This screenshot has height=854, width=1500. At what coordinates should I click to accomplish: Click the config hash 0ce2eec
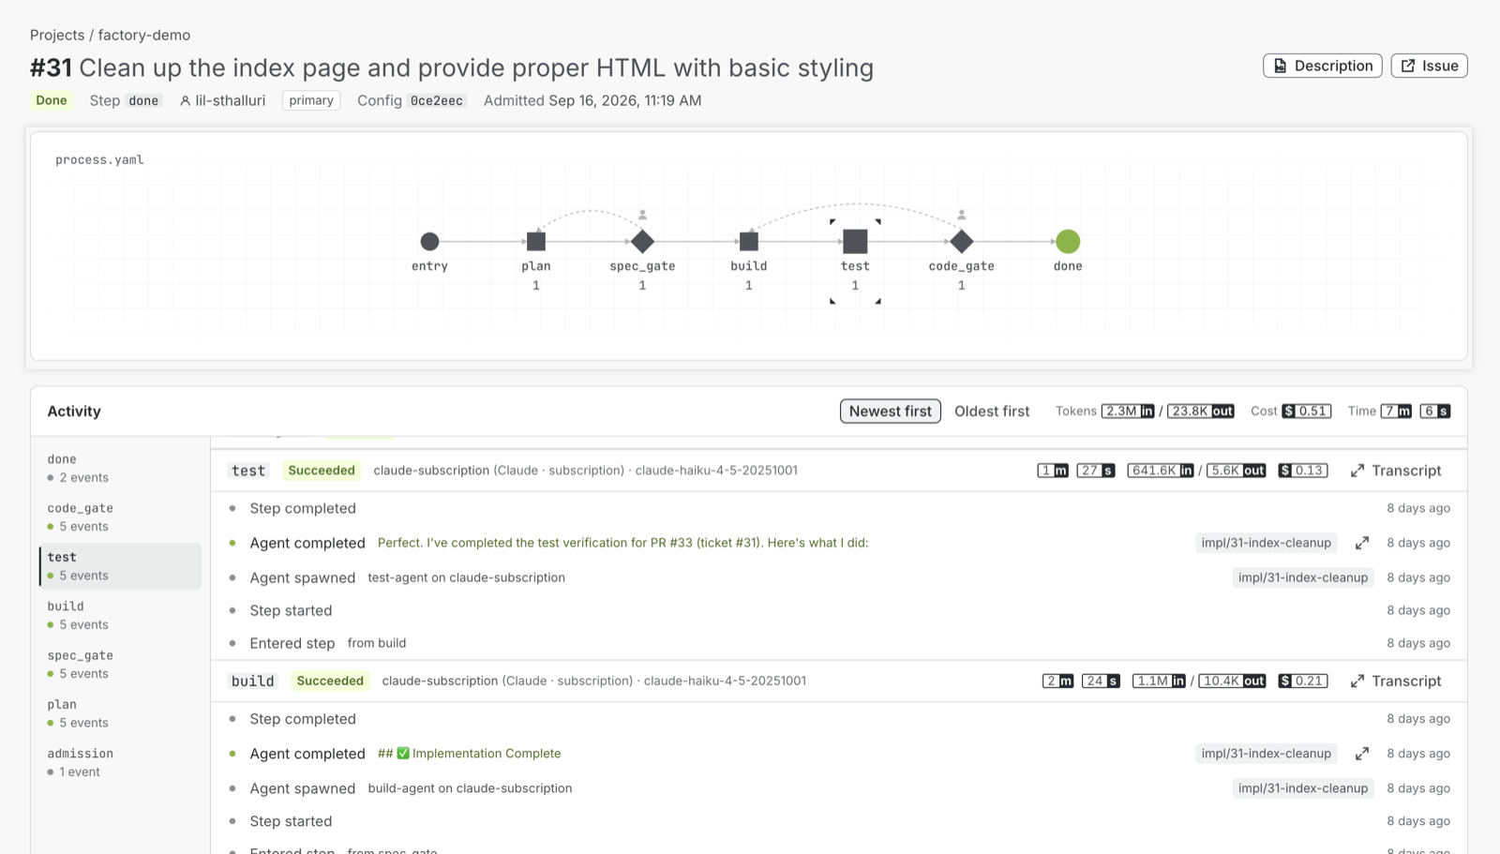click(x=437, y=100)
